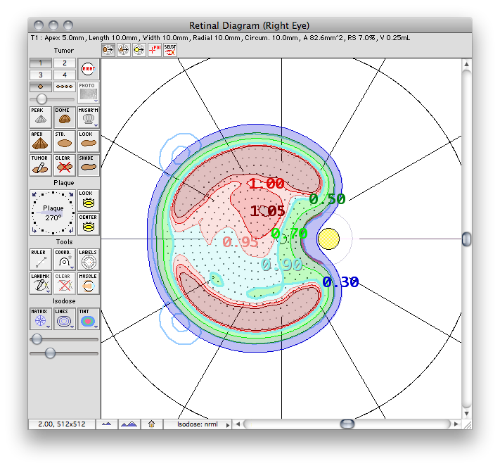
Task: Click the center-on-optic-disc toolbar icon
Action: 139,50
